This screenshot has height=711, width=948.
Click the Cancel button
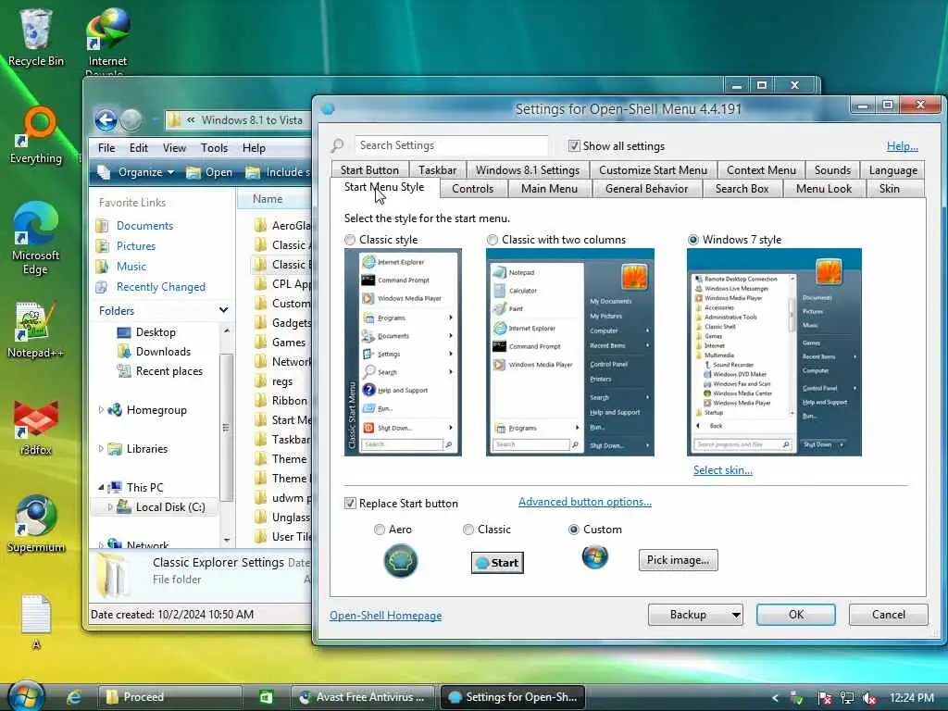(x=888, y=615)
